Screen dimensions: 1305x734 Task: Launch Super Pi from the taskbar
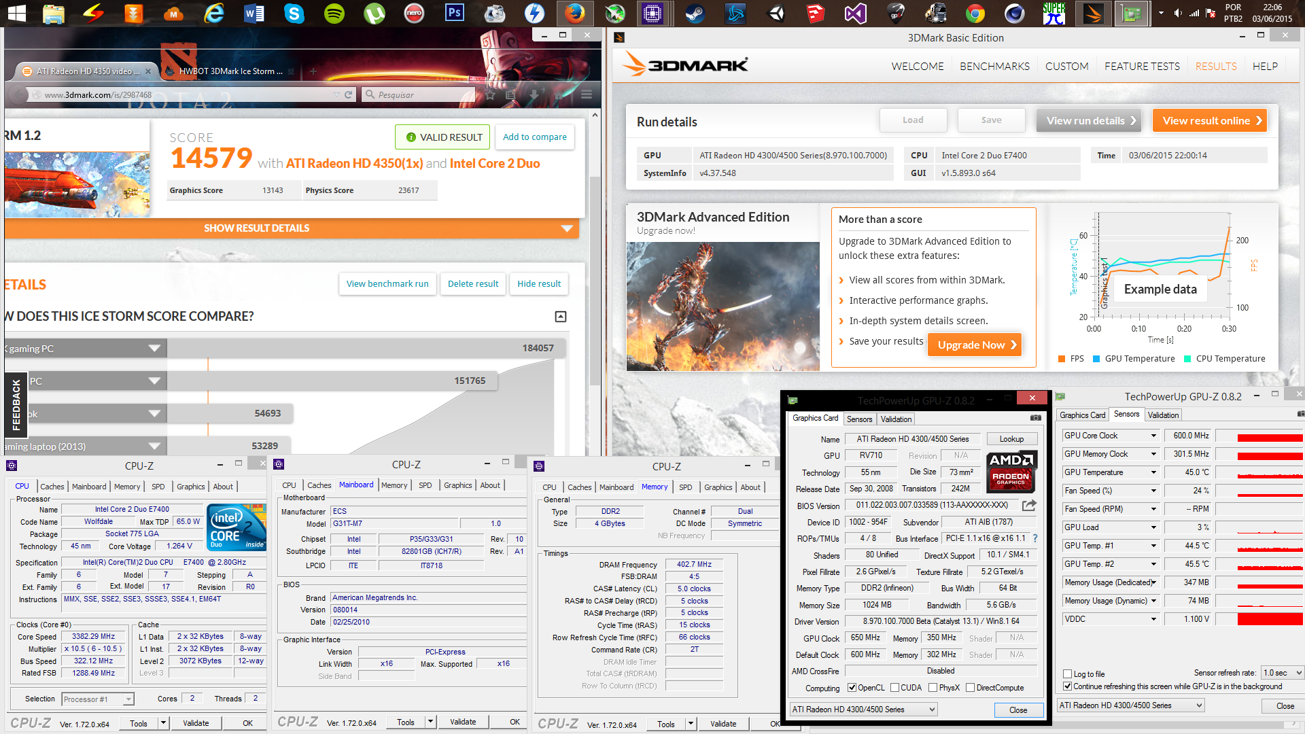[1054, 13]
